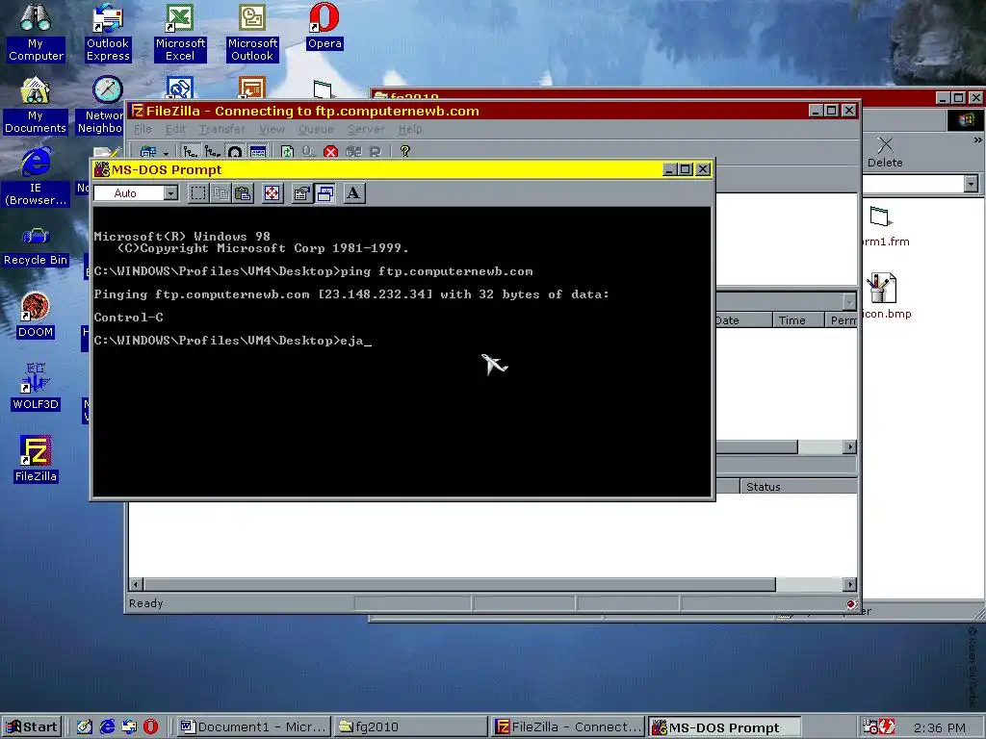
Task: Switch to FileZilla taskbar button
Action: click(568, 727)
